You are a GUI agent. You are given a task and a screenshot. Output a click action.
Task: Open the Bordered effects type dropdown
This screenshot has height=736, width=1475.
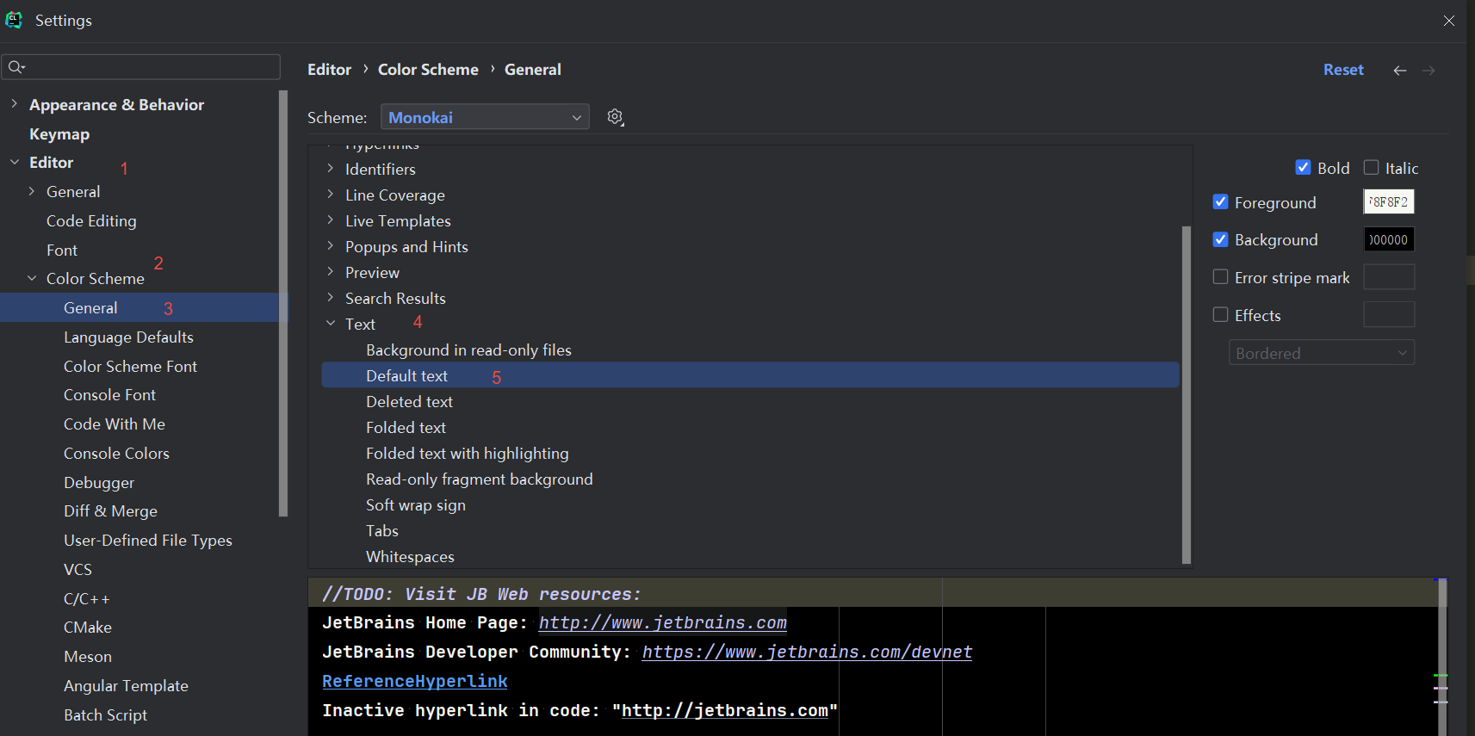point(1321,353)
